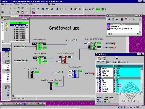The width and height of the screenshot is (145, 109).
Task: Click first icon in Struktury toolbar
Action: 99,58
